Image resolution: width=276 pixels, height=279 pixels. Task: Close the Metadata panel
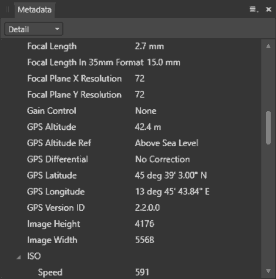point(268,9)
